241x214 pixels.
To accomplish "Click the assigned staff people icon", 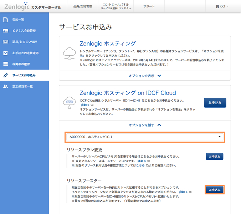I will point(5,86).
